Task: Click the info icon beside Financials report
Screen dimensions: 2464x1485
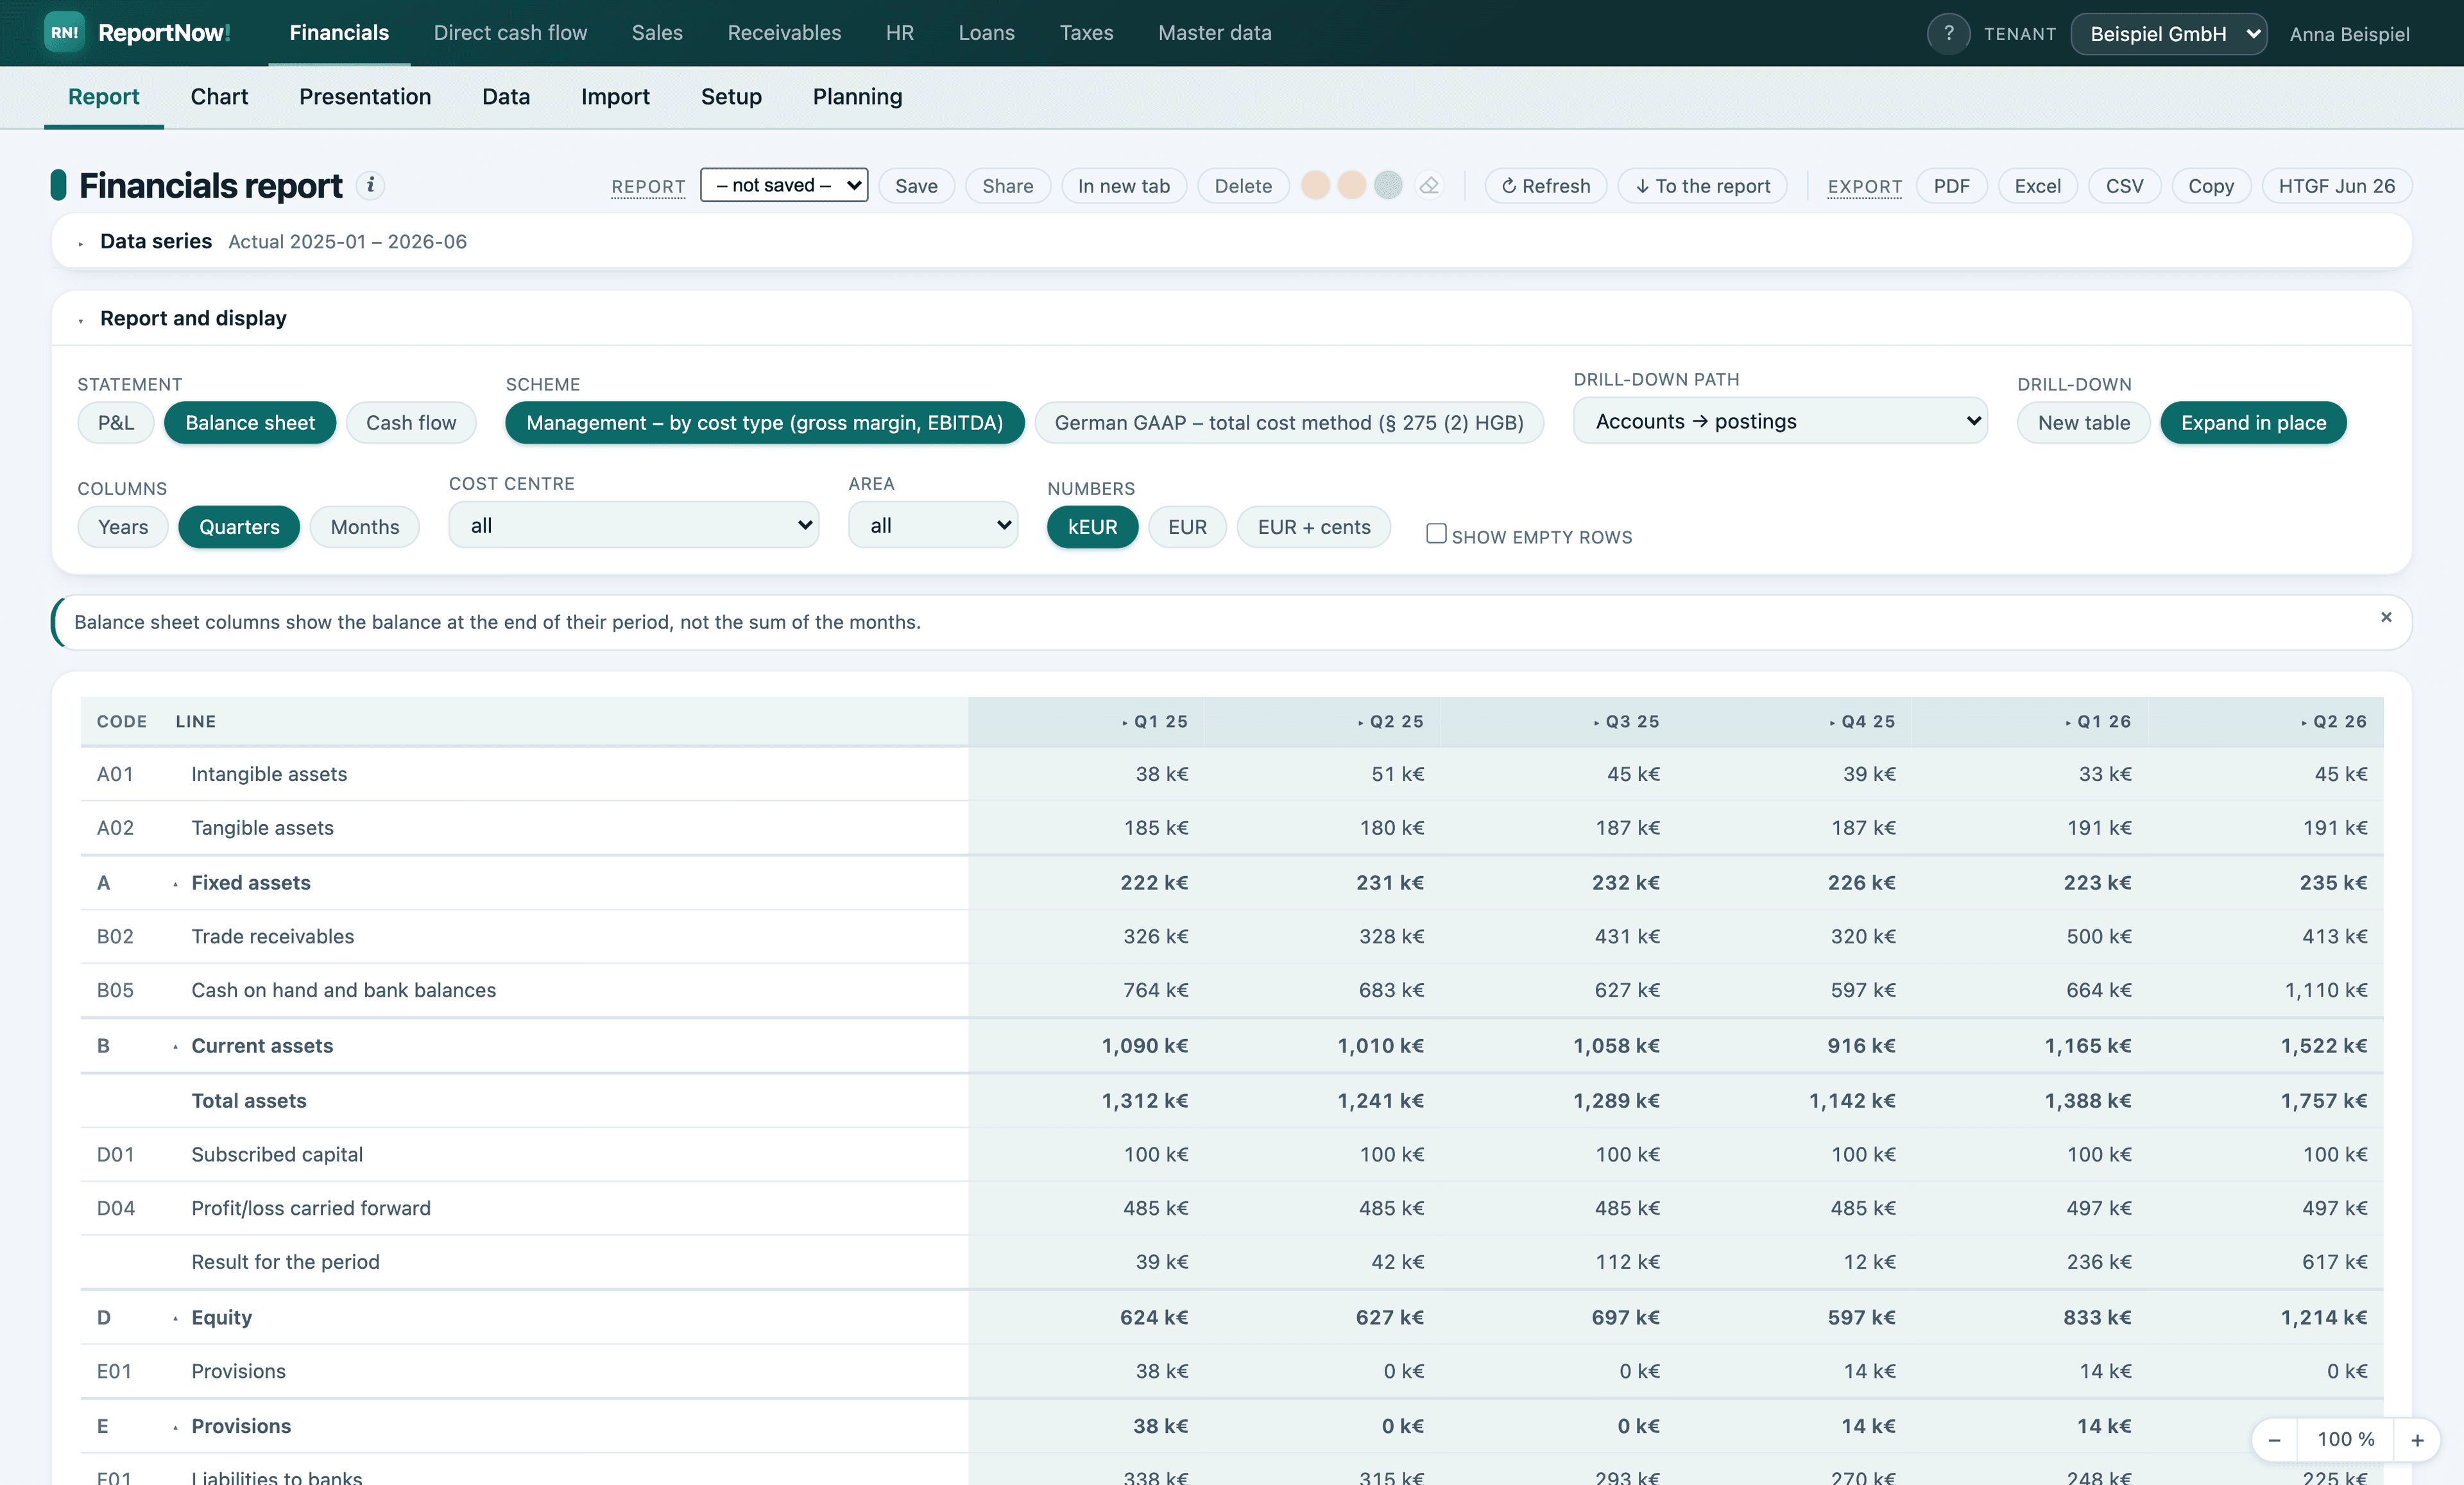Action: tap(370, 185)
